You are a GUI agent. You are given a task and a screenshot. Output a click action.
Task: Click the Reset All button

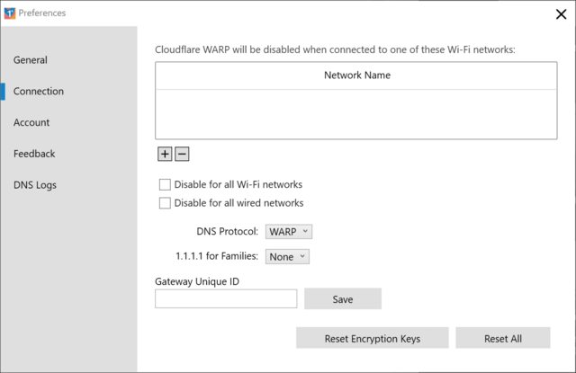pos(502,339)
